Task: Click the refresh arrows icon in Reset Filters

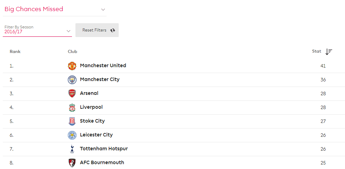Action: point(113,30)
